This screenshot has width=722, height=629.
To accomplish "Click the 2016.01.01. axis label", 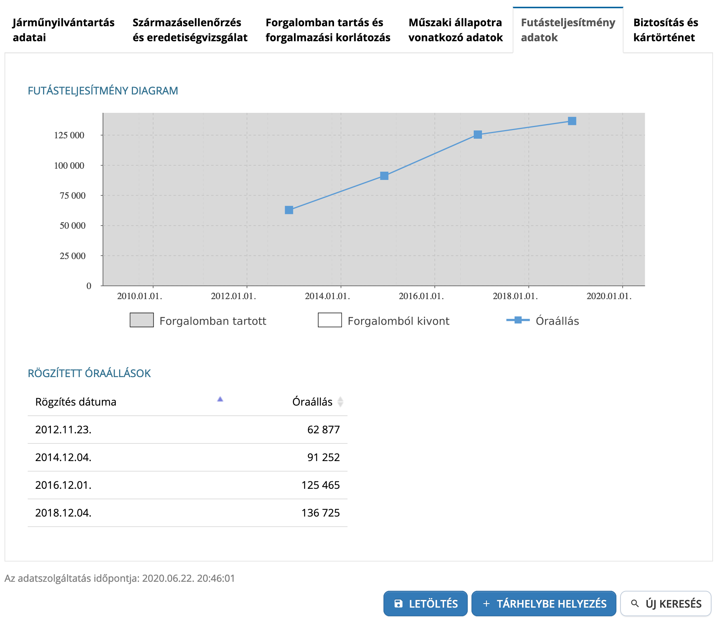I will click(421, 296).
